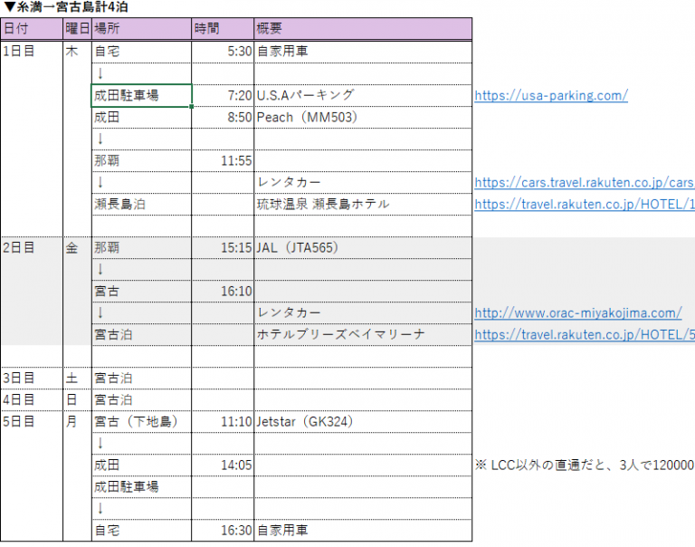Image resolution: width=695 pixels, height=547 pixels.
Task: Click the Rakuten cars rental link
Action: pos(584,183)
